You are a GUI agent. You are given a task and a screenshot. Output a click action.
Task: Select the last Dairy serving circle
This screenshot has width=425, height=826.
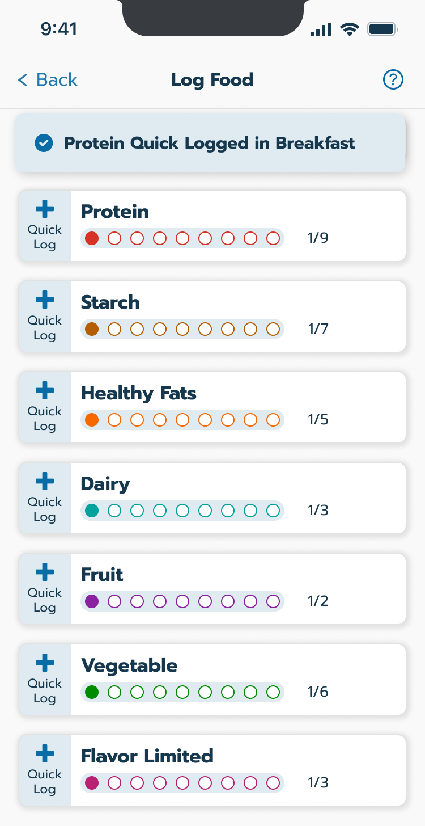(x=273, y=511)
